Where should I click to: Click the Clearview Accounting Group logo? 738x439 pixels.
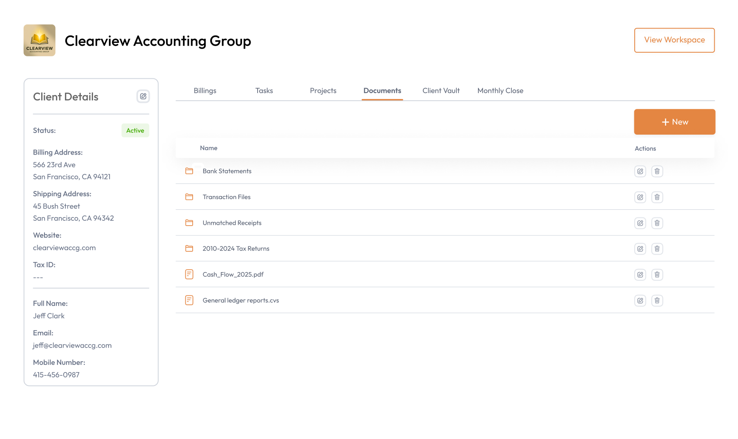(39, 40)
